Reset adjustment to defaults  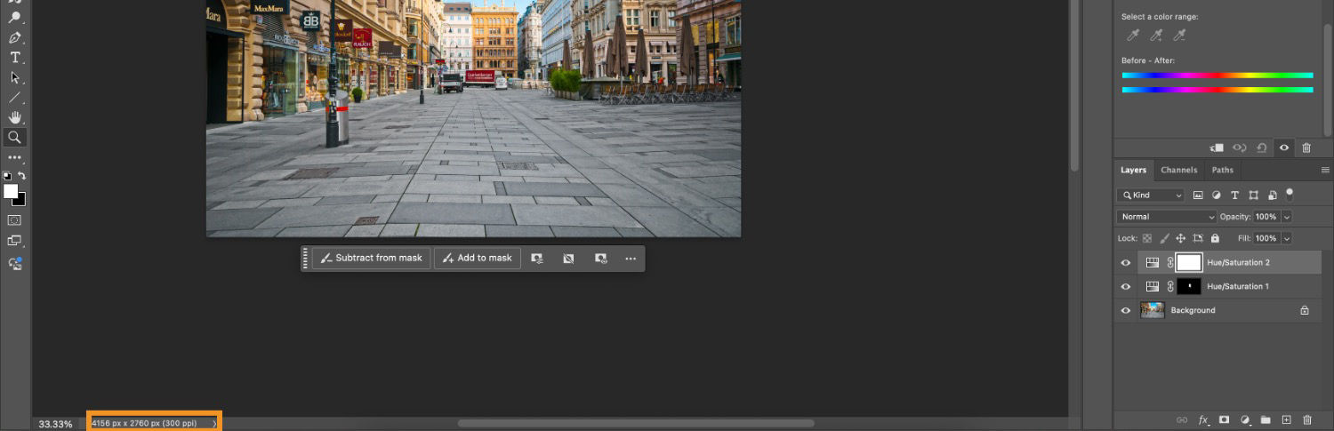pos(1261,148)
